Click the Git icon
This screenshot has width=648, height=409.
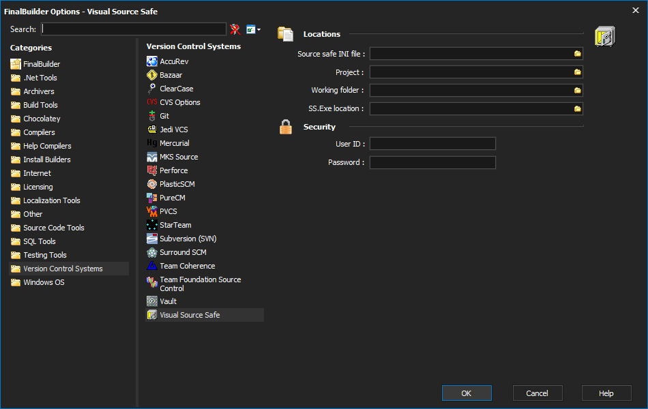coord(152,116)
